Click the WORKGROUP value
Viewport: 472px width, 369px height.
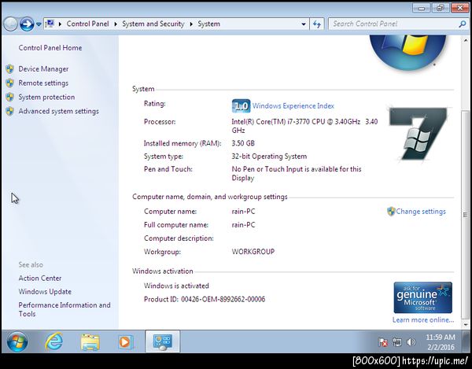[x=253, y=252]
